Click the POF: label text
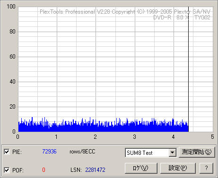Viewport: 218px width, 178px height. 18,170
